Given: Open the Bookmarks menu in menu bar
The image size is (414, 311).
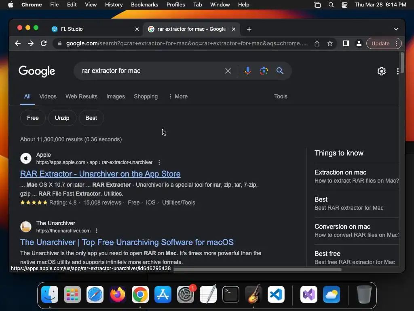Looking at the screenshot, I should (144, 5).
